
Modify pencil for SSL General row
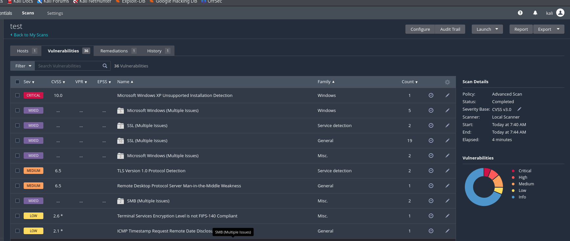(x=447, y=140)
